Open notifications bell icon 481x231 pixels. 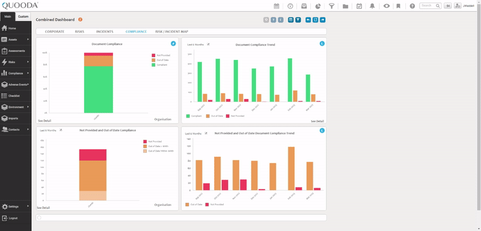(372, 6)
